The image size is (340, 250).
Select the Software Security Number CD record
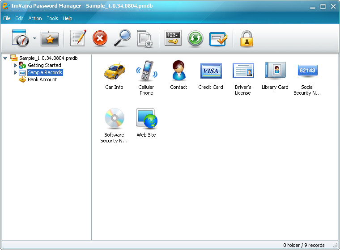pos(114,125)
